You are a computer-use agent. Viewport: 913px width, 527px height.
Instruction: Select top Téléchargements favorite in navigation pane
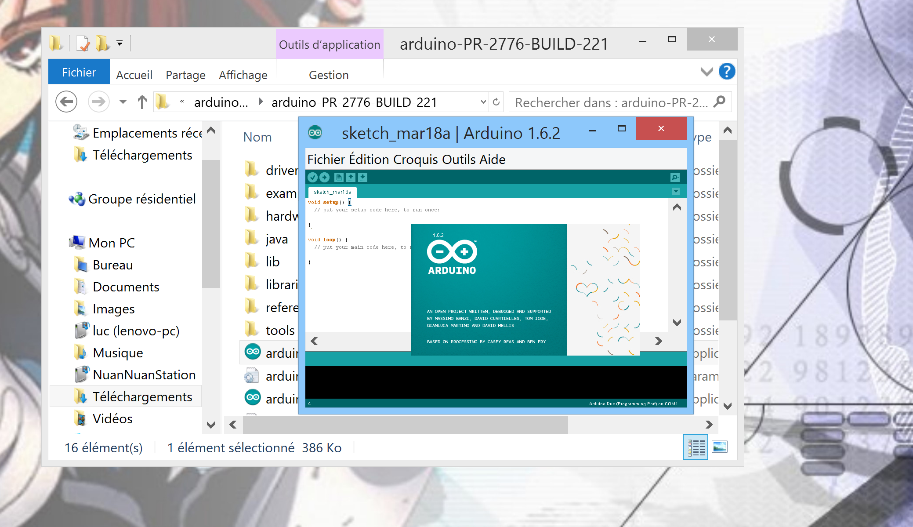(133, 155)
